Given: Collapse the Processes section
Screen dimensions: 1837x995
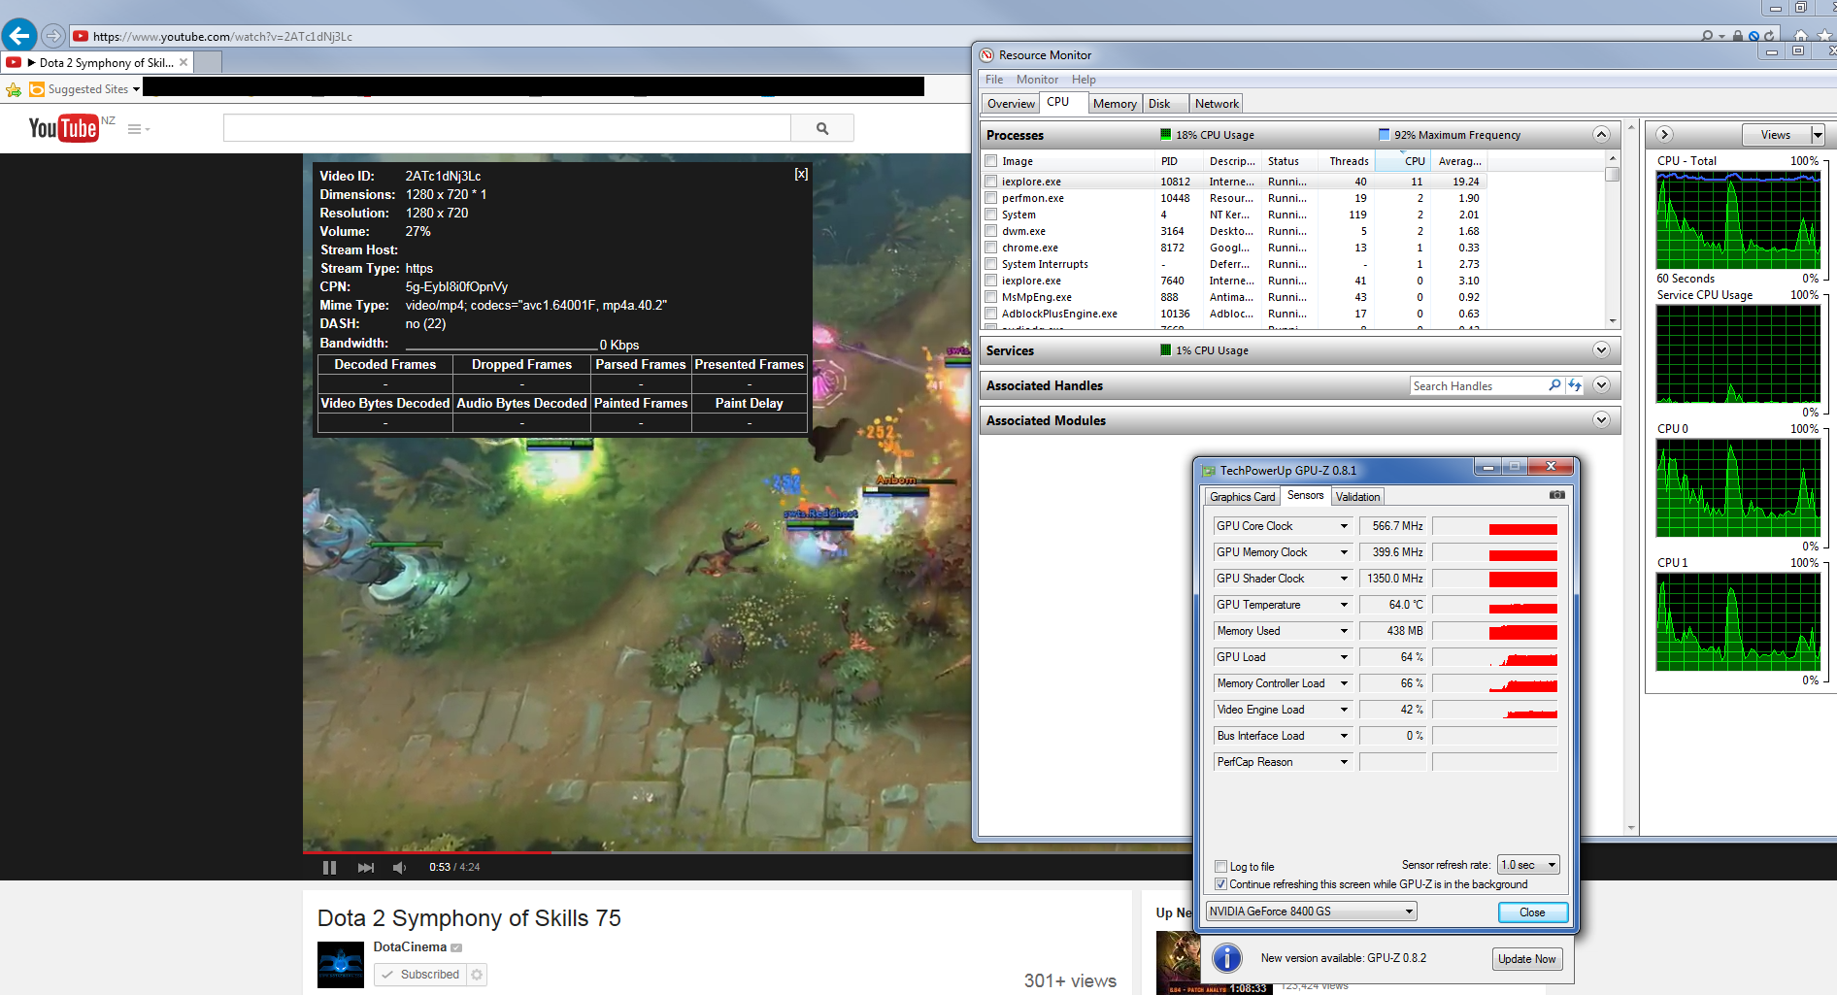Looking at the screenshot, I should point(1602,134).
